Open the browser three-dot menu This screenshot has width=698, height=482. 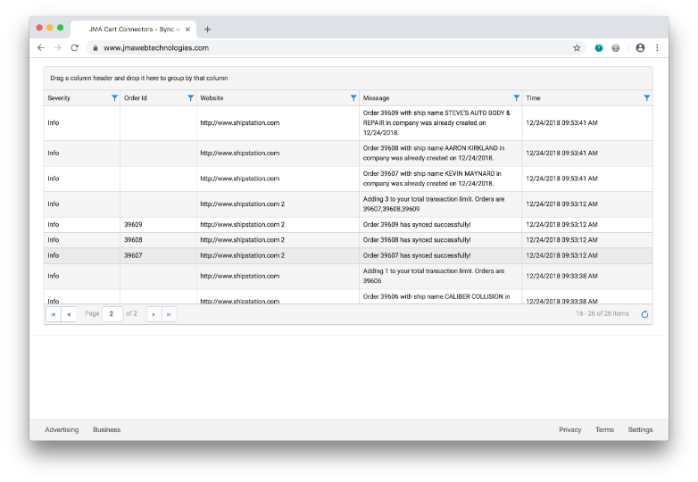click(657, 47)
